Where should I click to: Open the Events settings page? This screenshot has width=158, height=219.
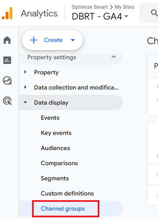(50, 118)
